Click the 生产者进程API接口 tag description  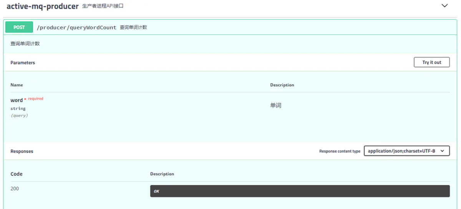coord(103,7)
